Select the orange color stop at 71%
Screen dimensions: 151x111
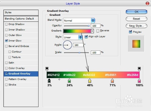coord(112,81)
